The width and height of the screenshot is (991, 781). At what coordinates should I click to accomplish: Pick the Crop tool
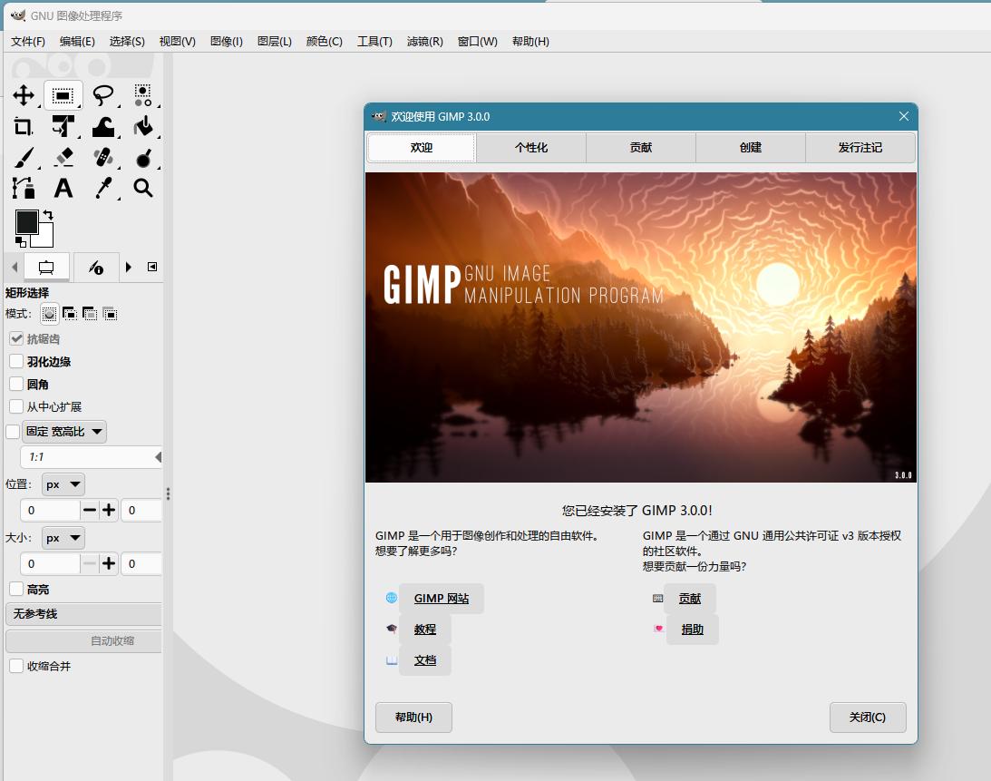24,126
